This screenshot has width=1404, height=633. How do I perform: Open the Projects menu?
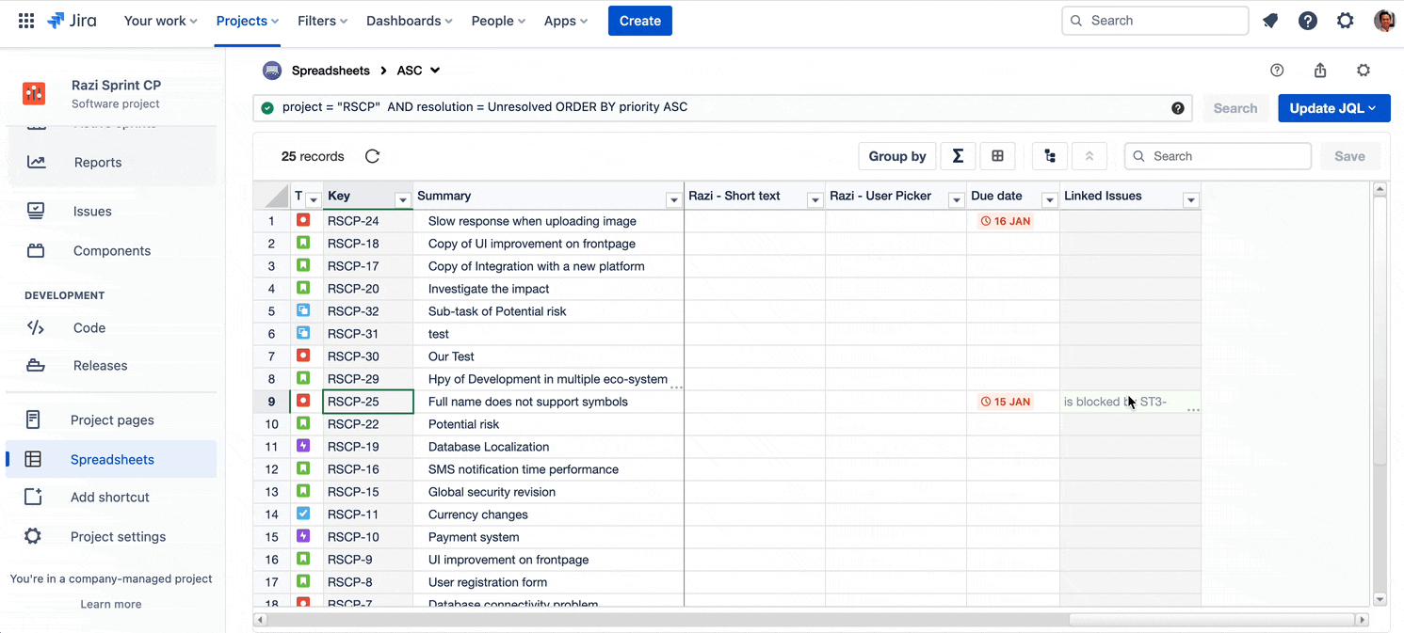(241, 20)
